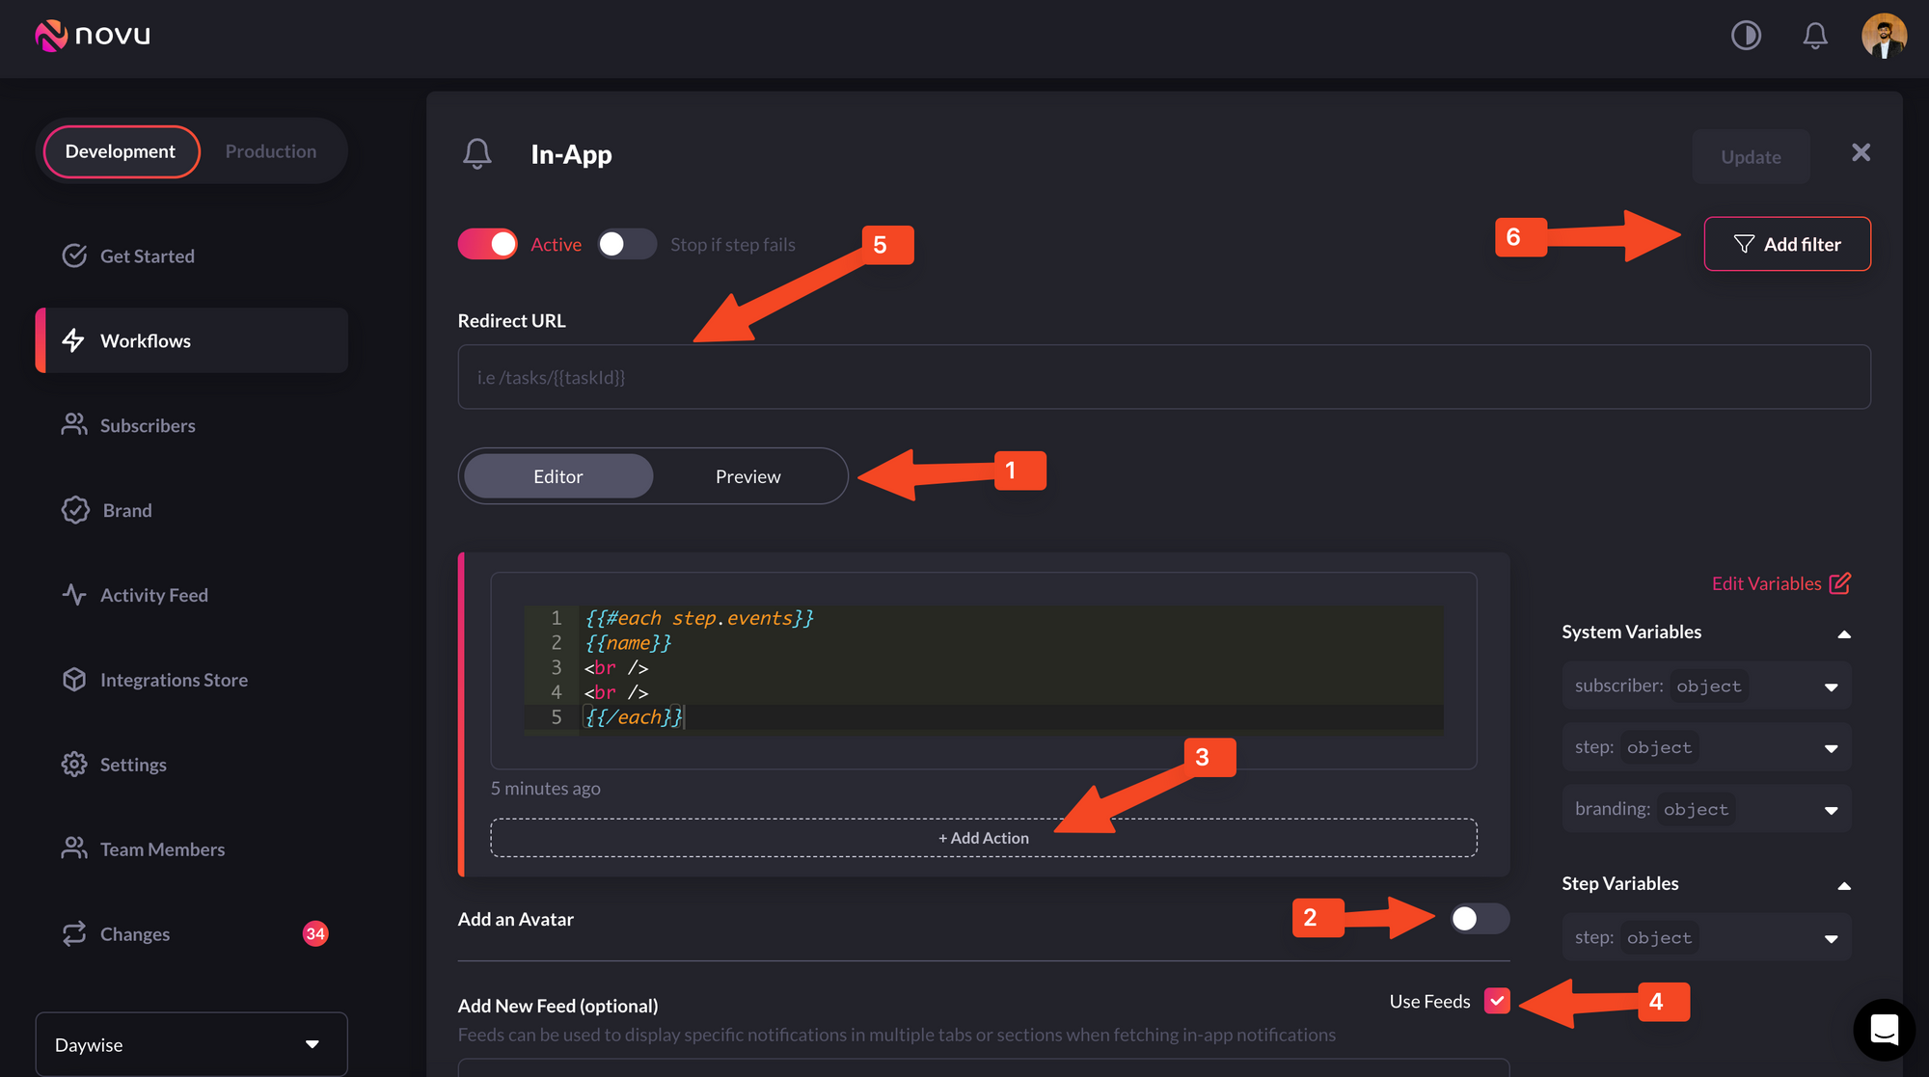Click the Edit Variables pencil icon
The width and height of the screenshot is (1929, 1077).
click(x=1840, y=583)
